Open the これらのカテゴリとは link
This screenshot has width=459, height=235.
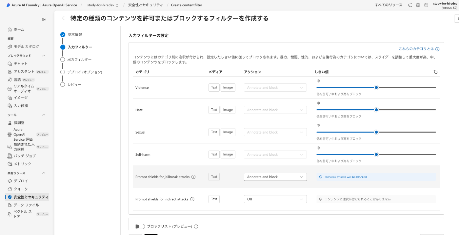416,49
